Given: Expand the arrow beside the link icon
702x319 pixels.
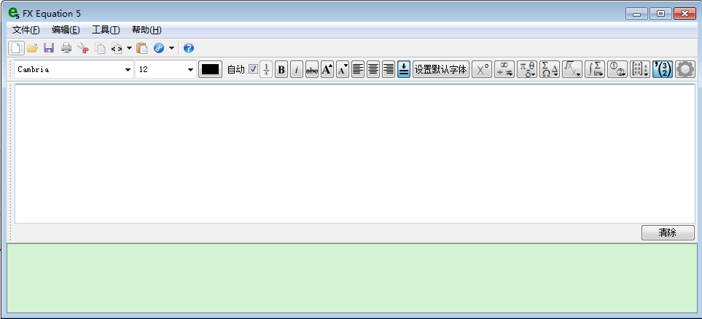Looking at the screenshot, I should click(x=171, y=48).
